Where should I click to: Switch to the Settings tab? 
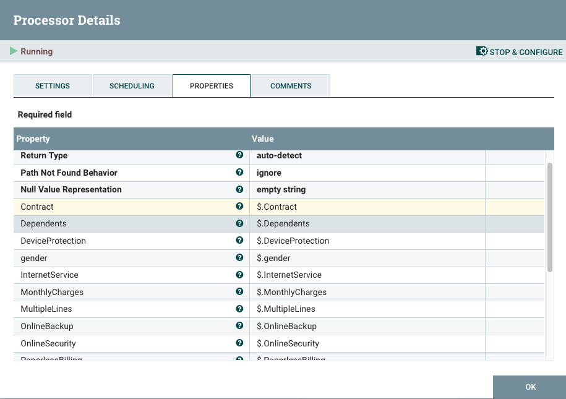pos(52,85)
